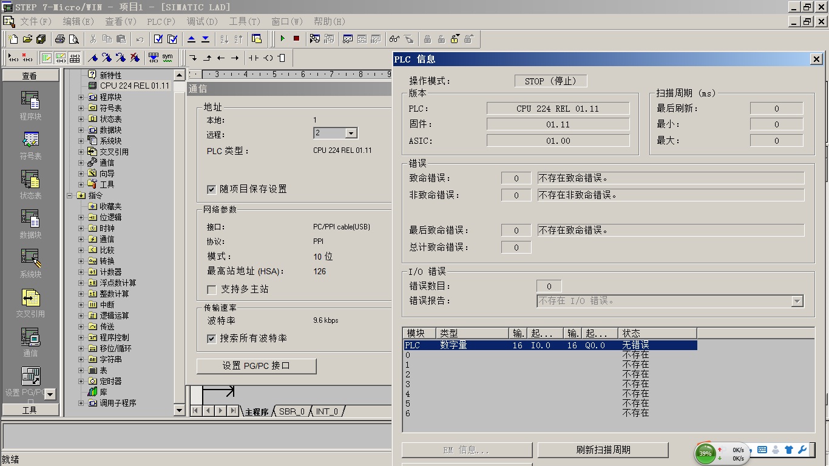Open the 交叉引用 icon in the navigation bar
The image size is (829, 466).
pos(30,302)
